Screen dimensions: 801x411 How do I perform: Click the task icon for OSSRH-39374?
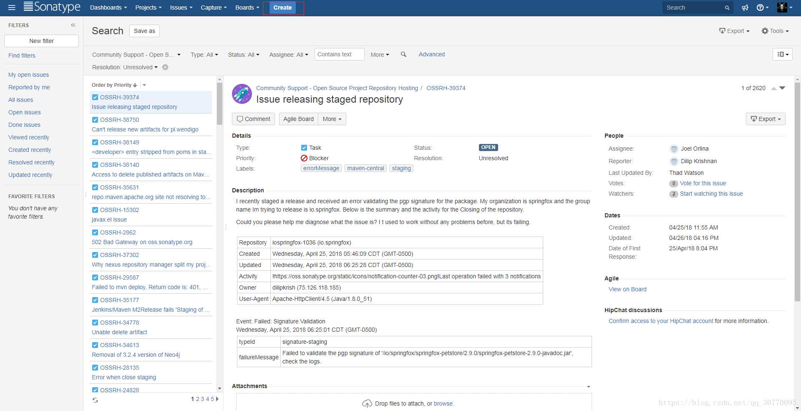pyautogui.click(x=95, y=97)
